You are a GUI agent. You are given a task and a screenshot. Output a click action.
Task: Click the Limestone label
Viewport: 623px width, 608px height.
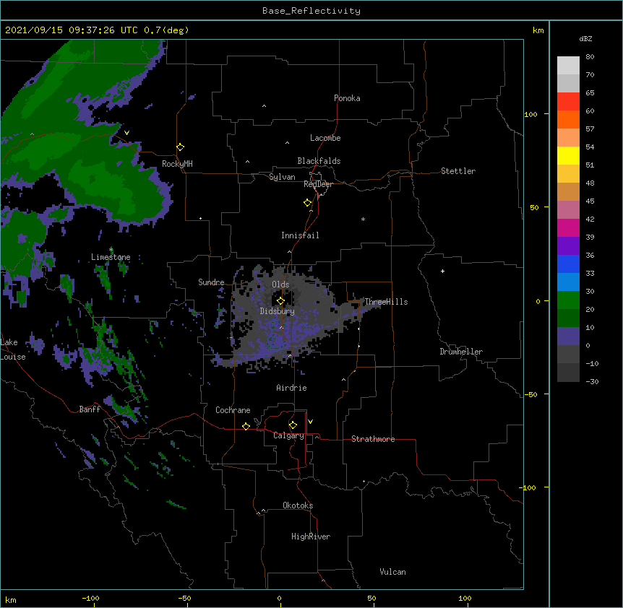pyautogui.click(x=111, y=257)
